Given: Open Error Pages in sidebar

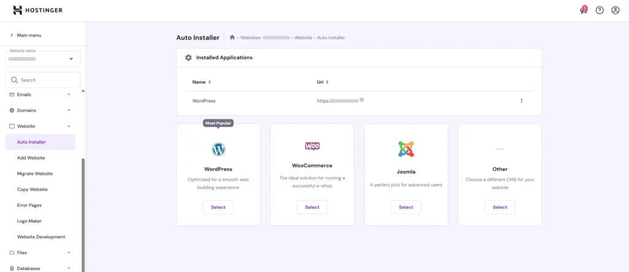Looking at the screenshot, I should (29, 205).
